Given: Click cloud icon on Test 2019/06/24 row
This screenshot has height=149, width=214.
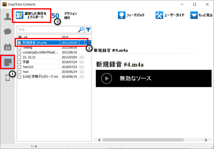Looking at the screenshot, I should (x=82, y=72).
